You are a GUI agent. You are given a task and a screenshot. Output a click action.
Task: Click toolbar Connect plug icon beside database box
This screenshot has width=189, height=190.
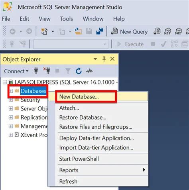coord(12,44)
